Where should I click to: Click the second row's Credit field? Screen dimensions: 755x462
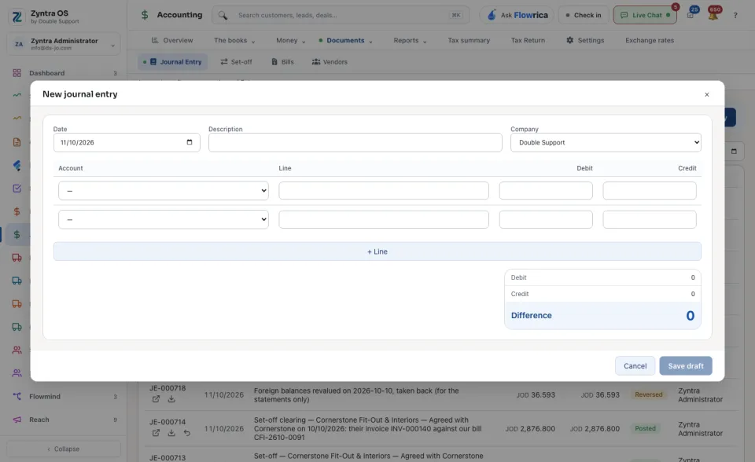click(650, 219)
